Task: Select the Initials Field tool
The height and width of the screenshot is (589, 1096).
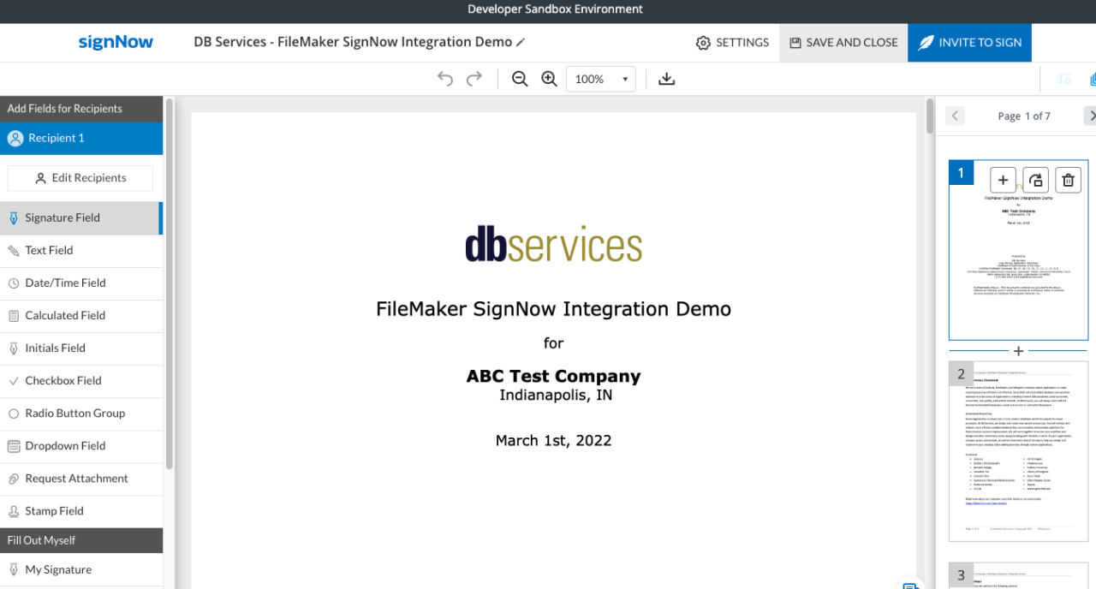Action: (81, 348)
